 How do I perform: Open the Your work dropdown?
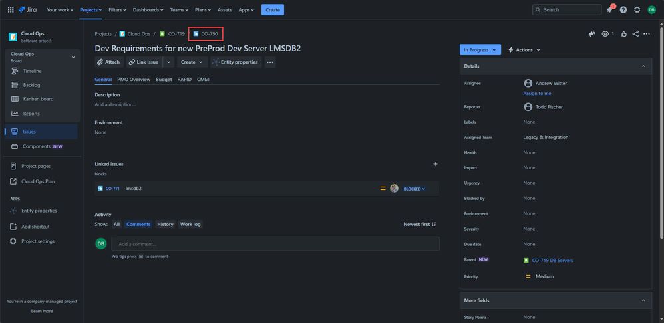coord(60,10)
